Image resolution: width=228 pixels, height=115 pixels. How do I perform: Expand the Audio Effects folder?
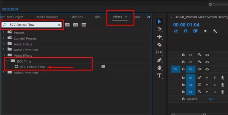click(4, 44)
